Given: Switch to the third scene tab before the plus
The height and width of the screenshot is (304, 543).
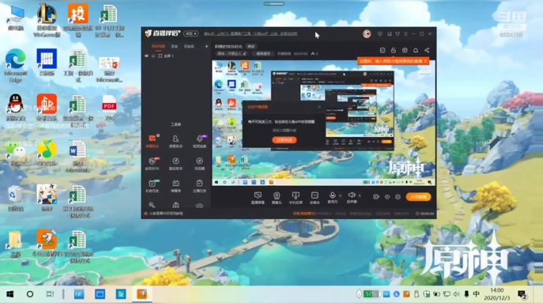Looking at the screenshot, I should [x=189, y=47].
